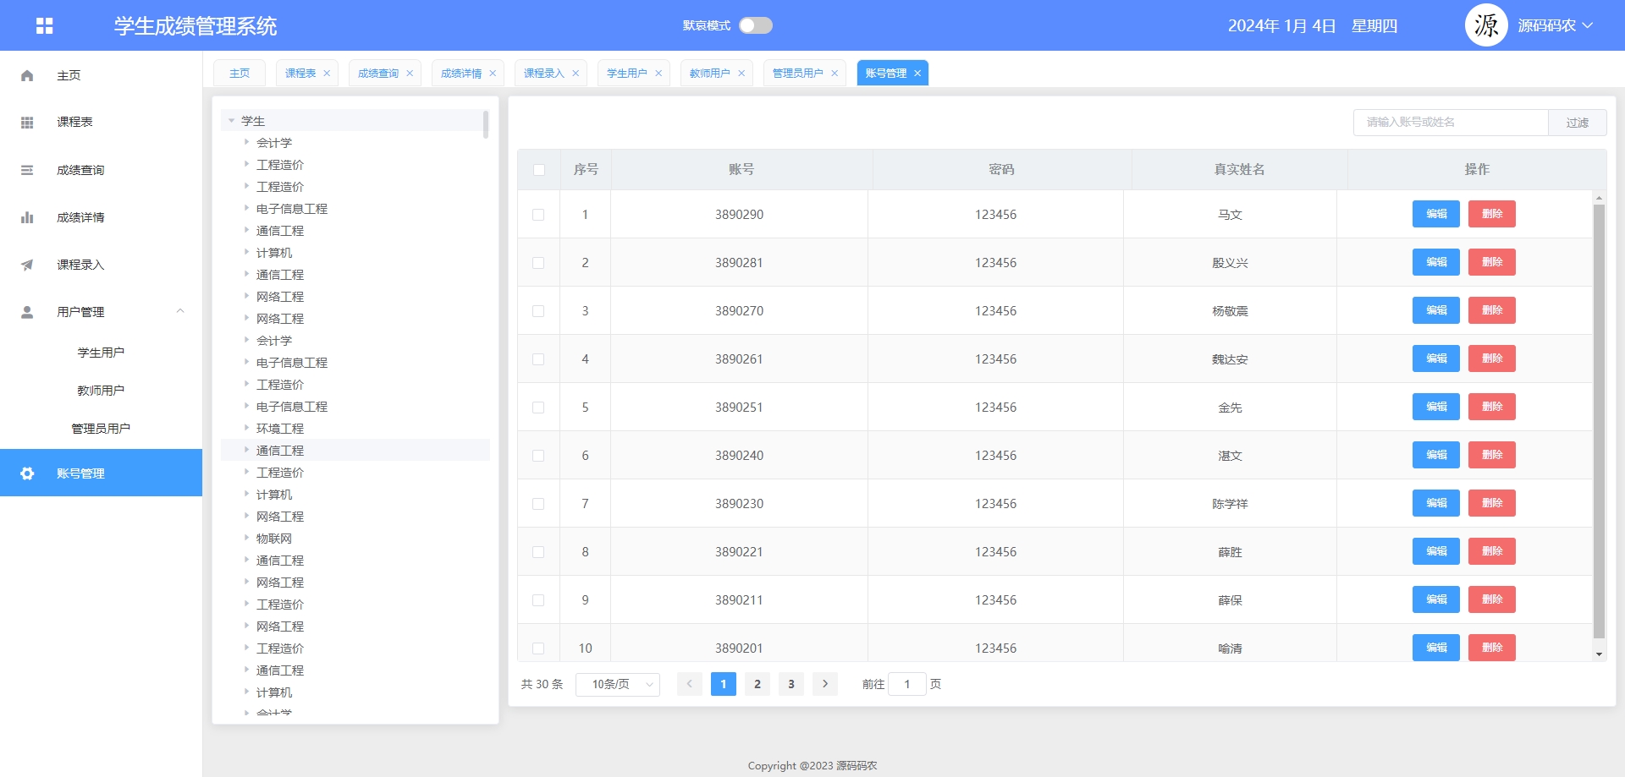The height and width of the screenshot is (777, 1625).
Task: Close the active 账号管理 tab
Action: 917,74
